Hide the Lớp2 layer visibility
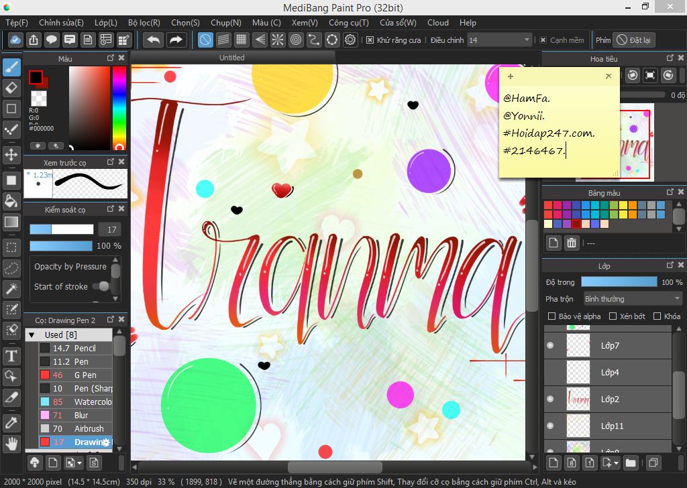 (x=551, y=400)
